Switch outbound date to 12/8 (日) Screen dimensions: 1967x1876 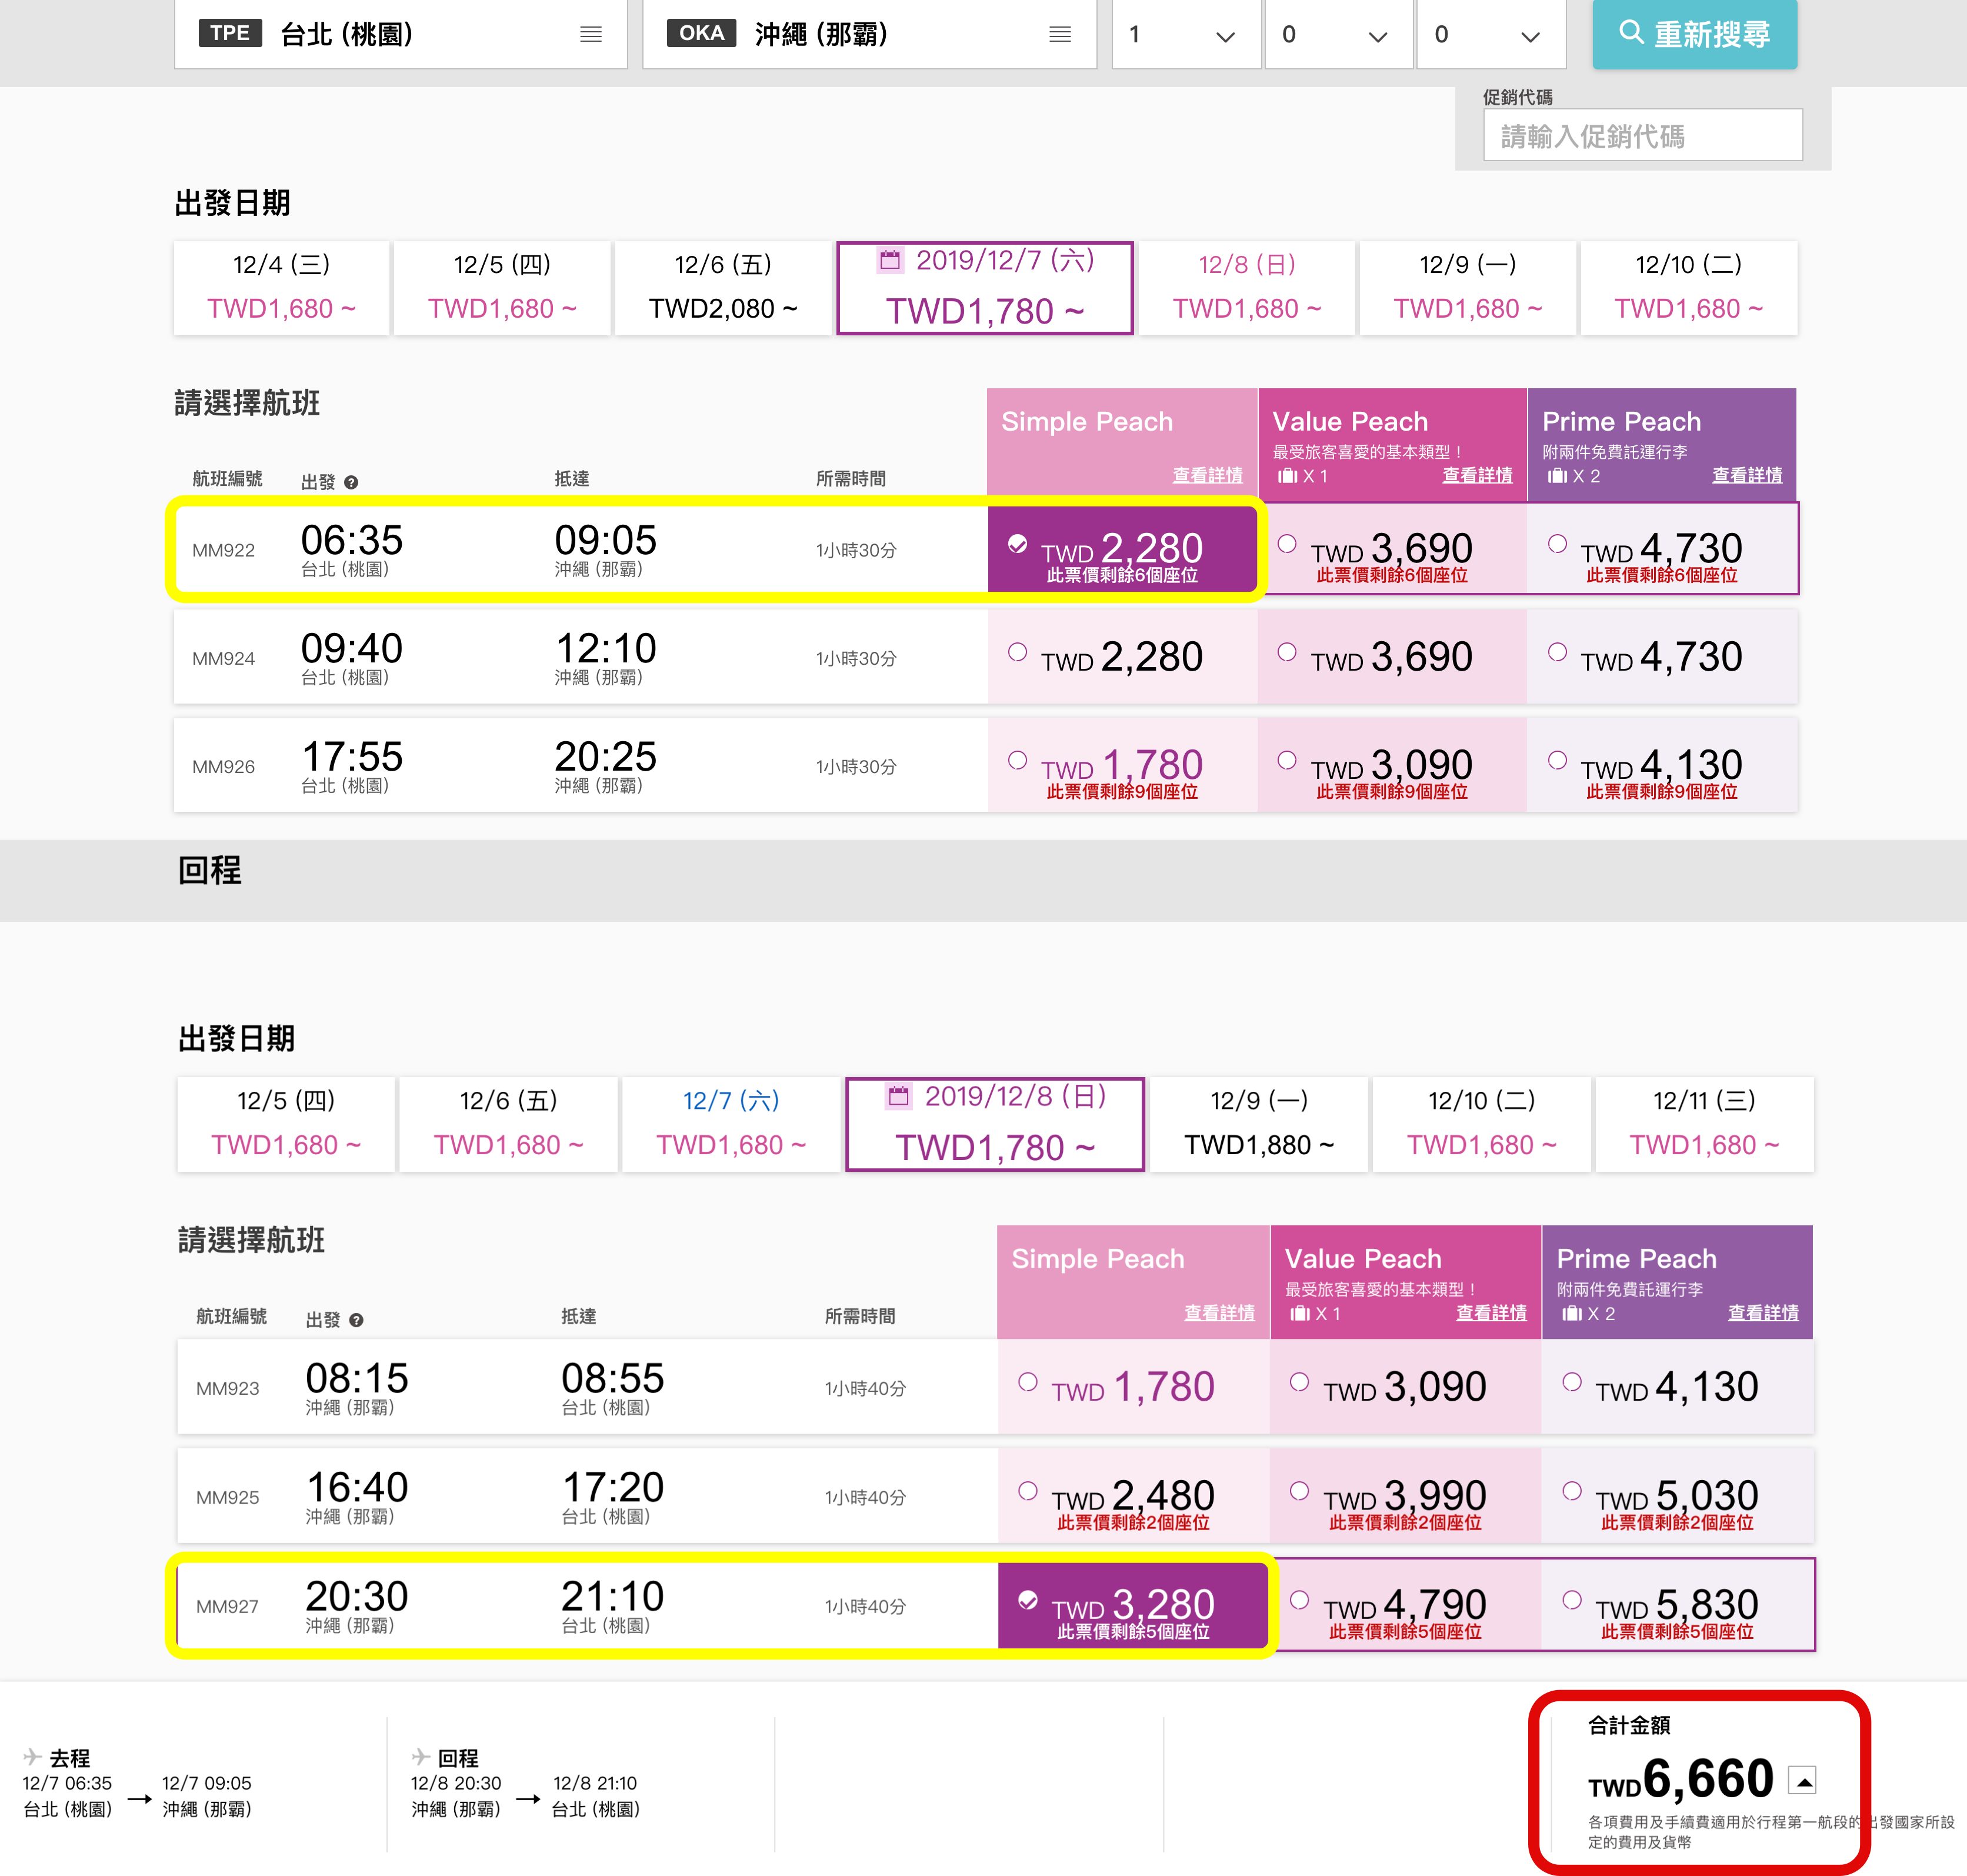(x=1246, y=288)
